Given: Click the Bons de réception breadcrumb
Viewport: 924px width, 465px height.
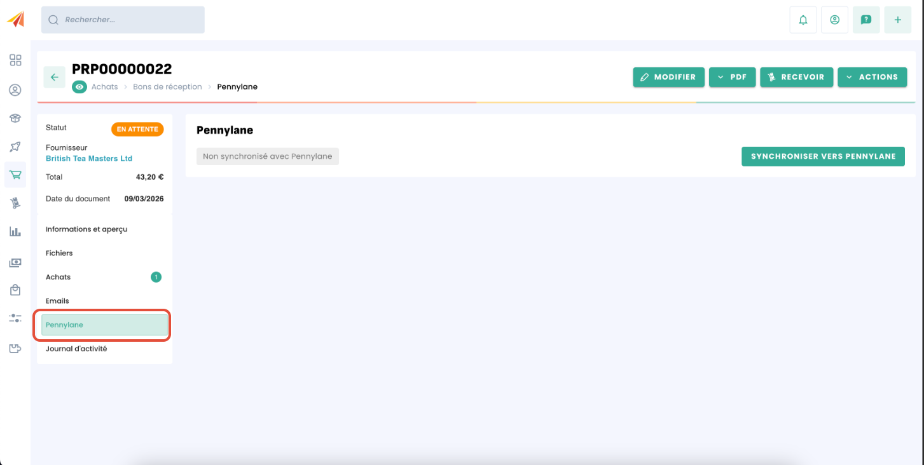Looking at the screenshot, I should pos(167,87).
